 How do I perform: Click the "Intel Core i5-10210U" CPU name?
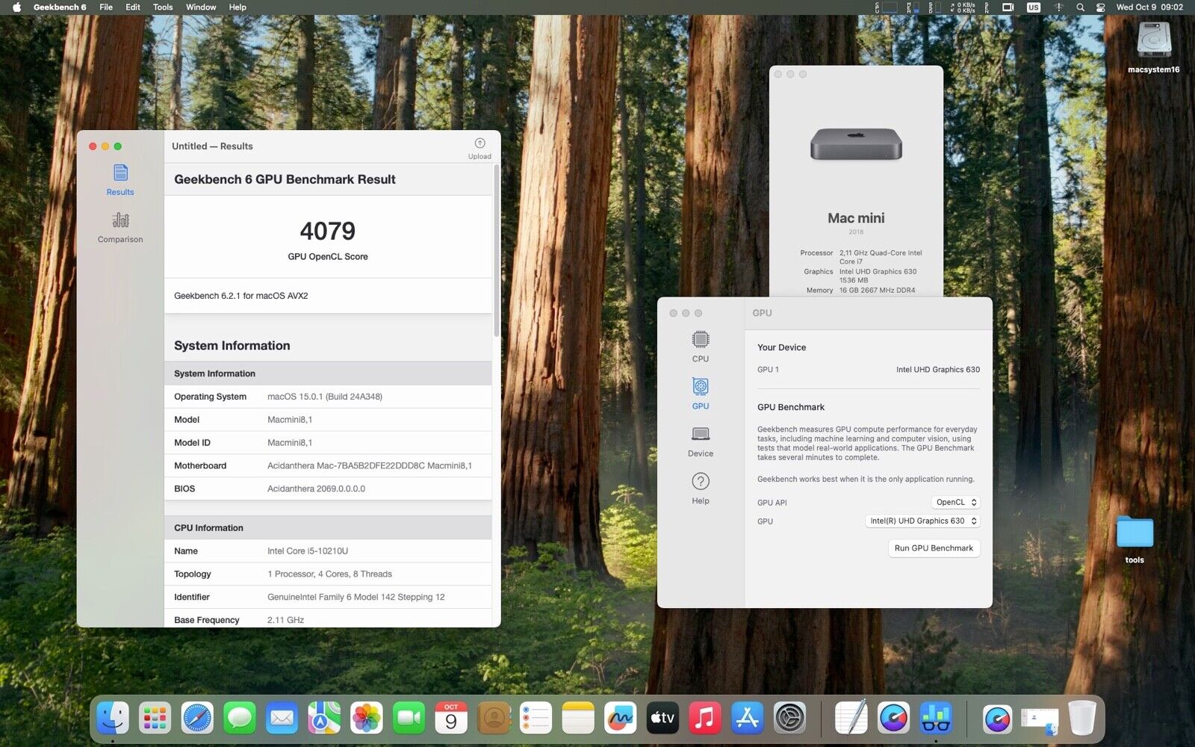308,551
